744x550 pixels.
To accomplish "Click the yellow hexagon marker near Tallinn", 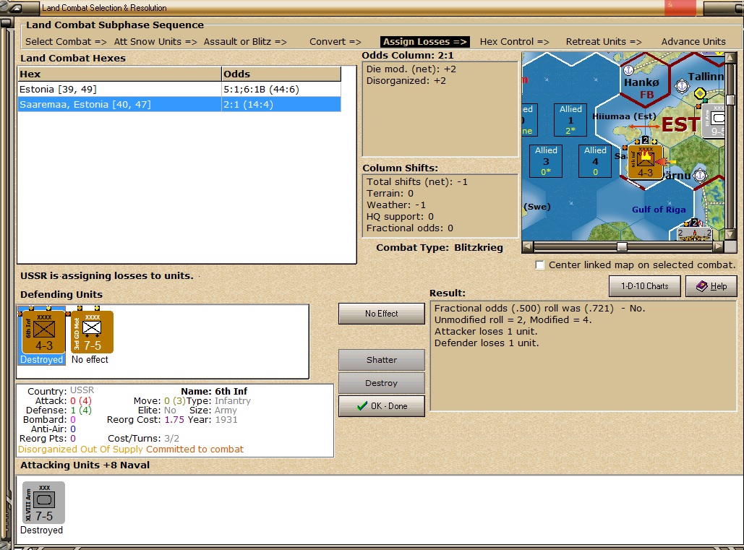I will tap(700, 93).
